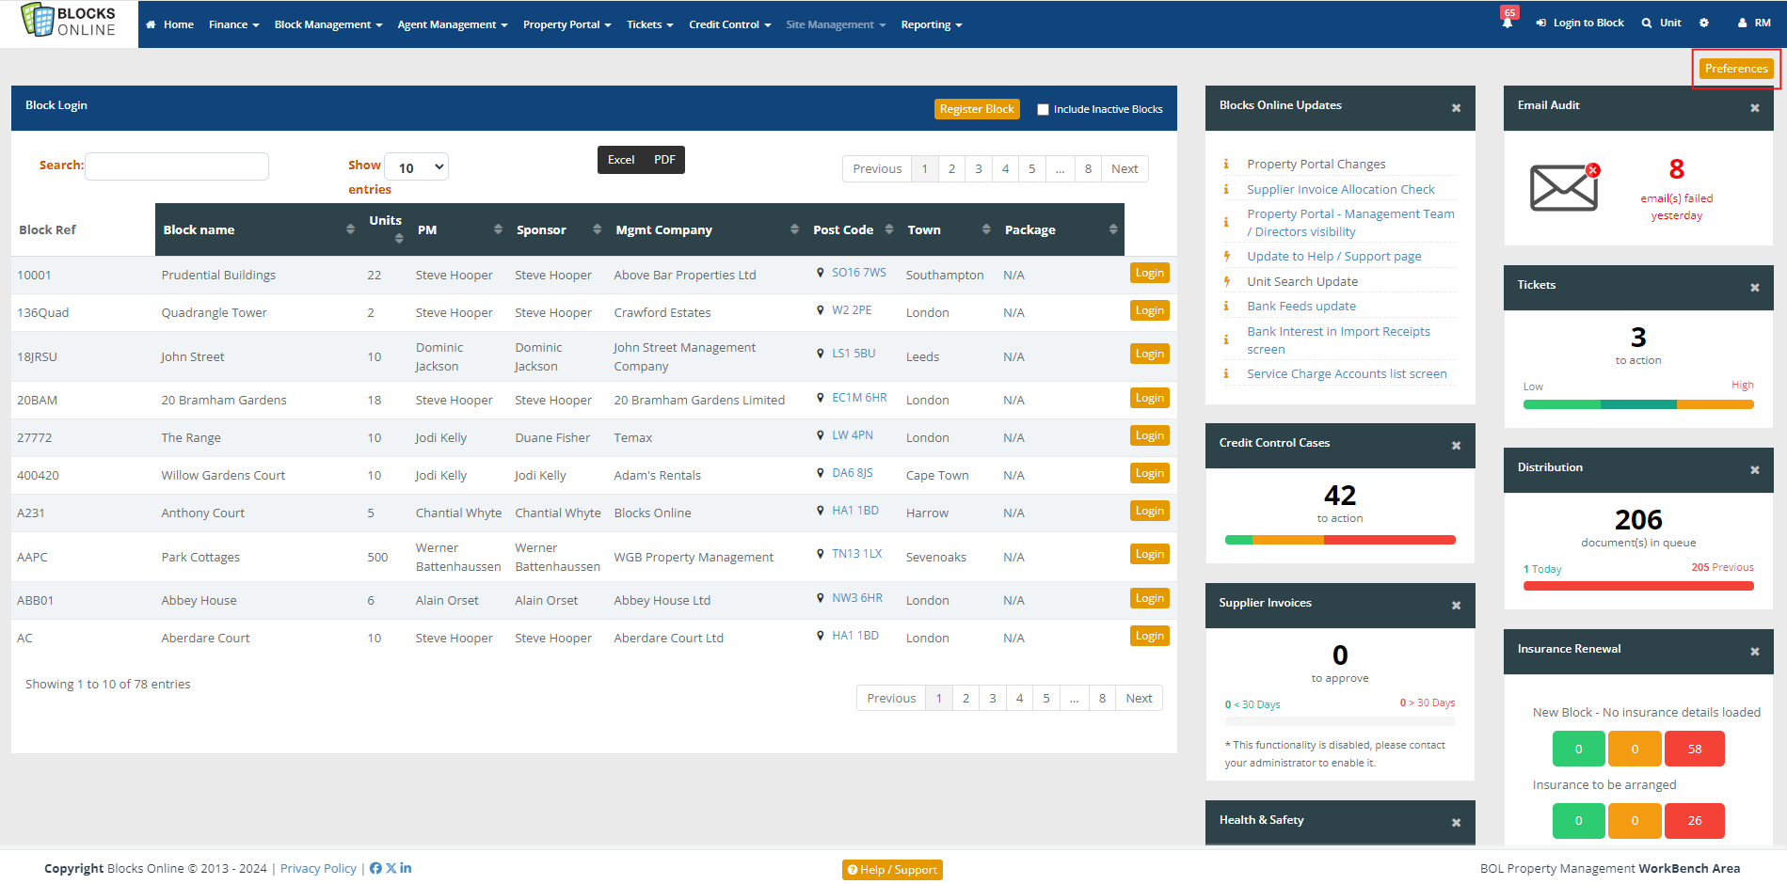Login to Prudential Buildings block
The image size is (1787, 884).
[1149, 273]
